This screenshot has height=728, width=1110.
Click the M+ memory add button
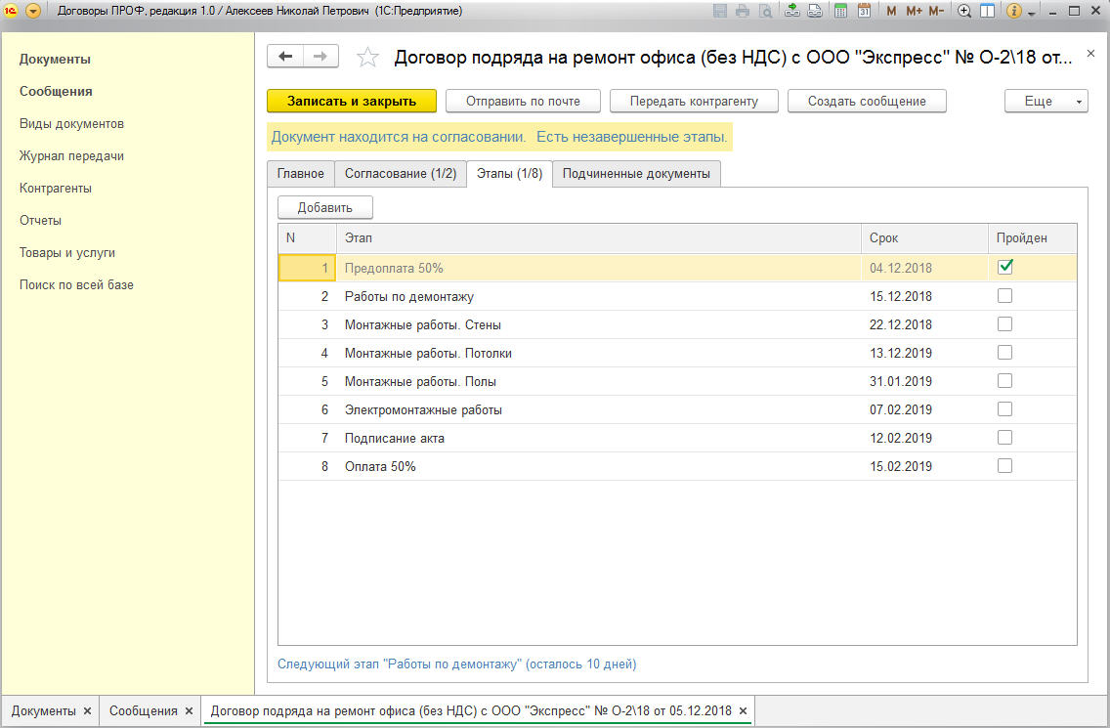(914, 11)
